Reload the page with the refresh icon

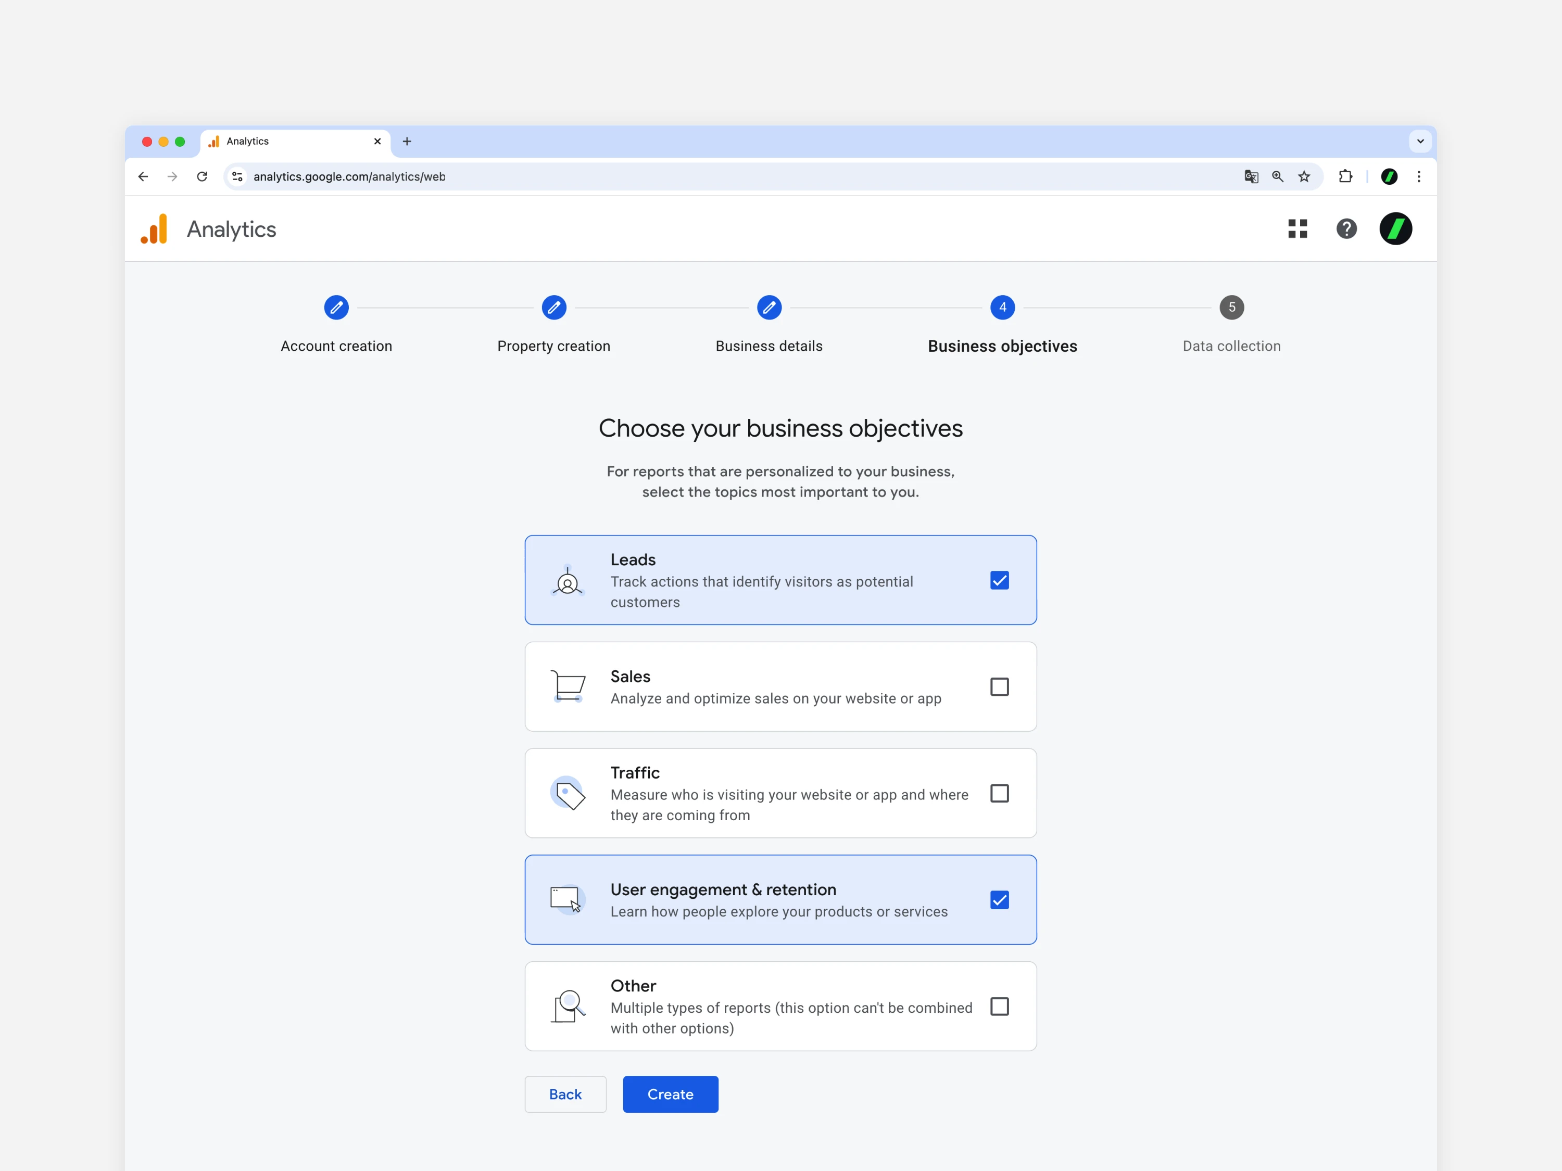click(202, 176)
